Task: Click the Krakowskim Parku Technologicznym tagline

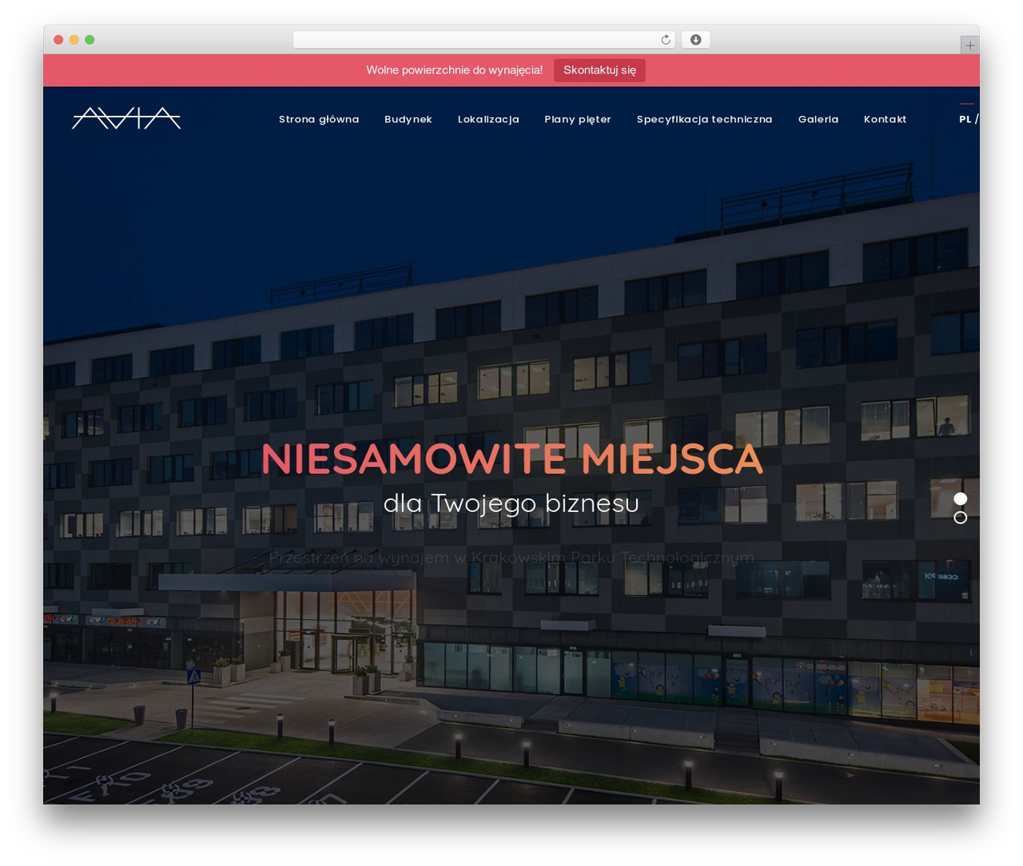Action: point(511,558)
